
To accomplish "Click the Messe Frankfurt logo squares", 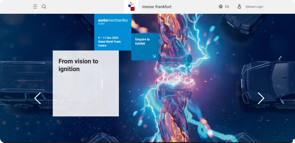I will (x=131, y=7).
